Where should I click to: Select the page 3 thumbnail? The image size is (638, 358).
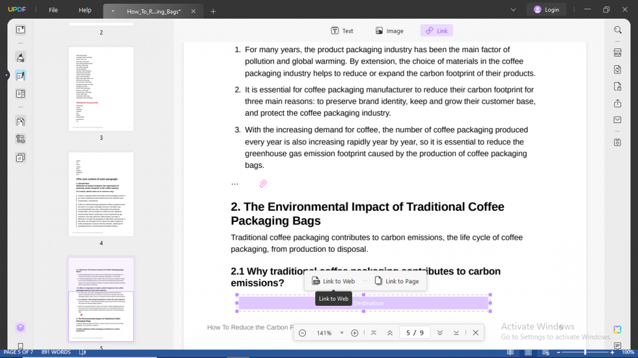click(101, 89)
